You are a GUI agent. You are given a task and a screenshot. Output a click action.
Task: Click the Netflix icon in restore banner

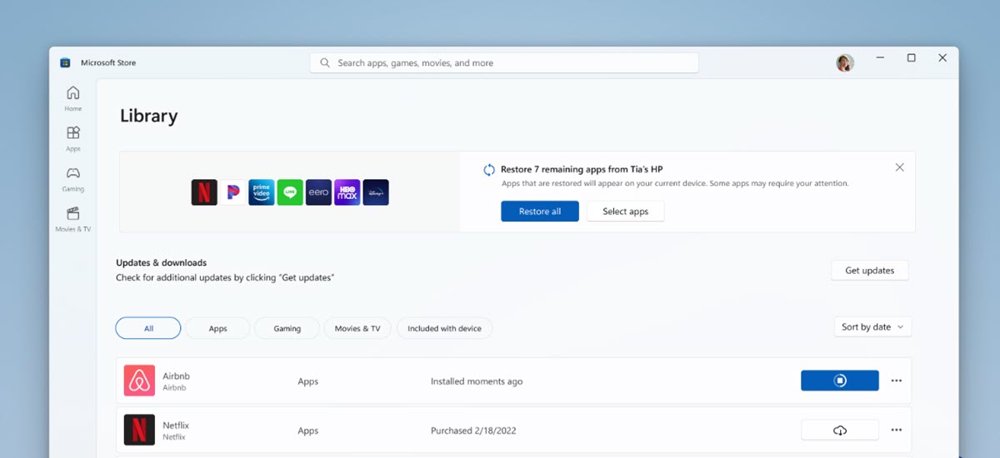(x=204, y=192)
